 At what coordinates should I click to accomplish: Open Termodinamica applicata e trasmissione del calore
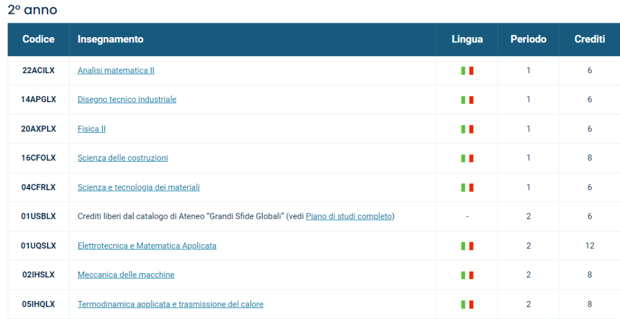coord(170,304)
